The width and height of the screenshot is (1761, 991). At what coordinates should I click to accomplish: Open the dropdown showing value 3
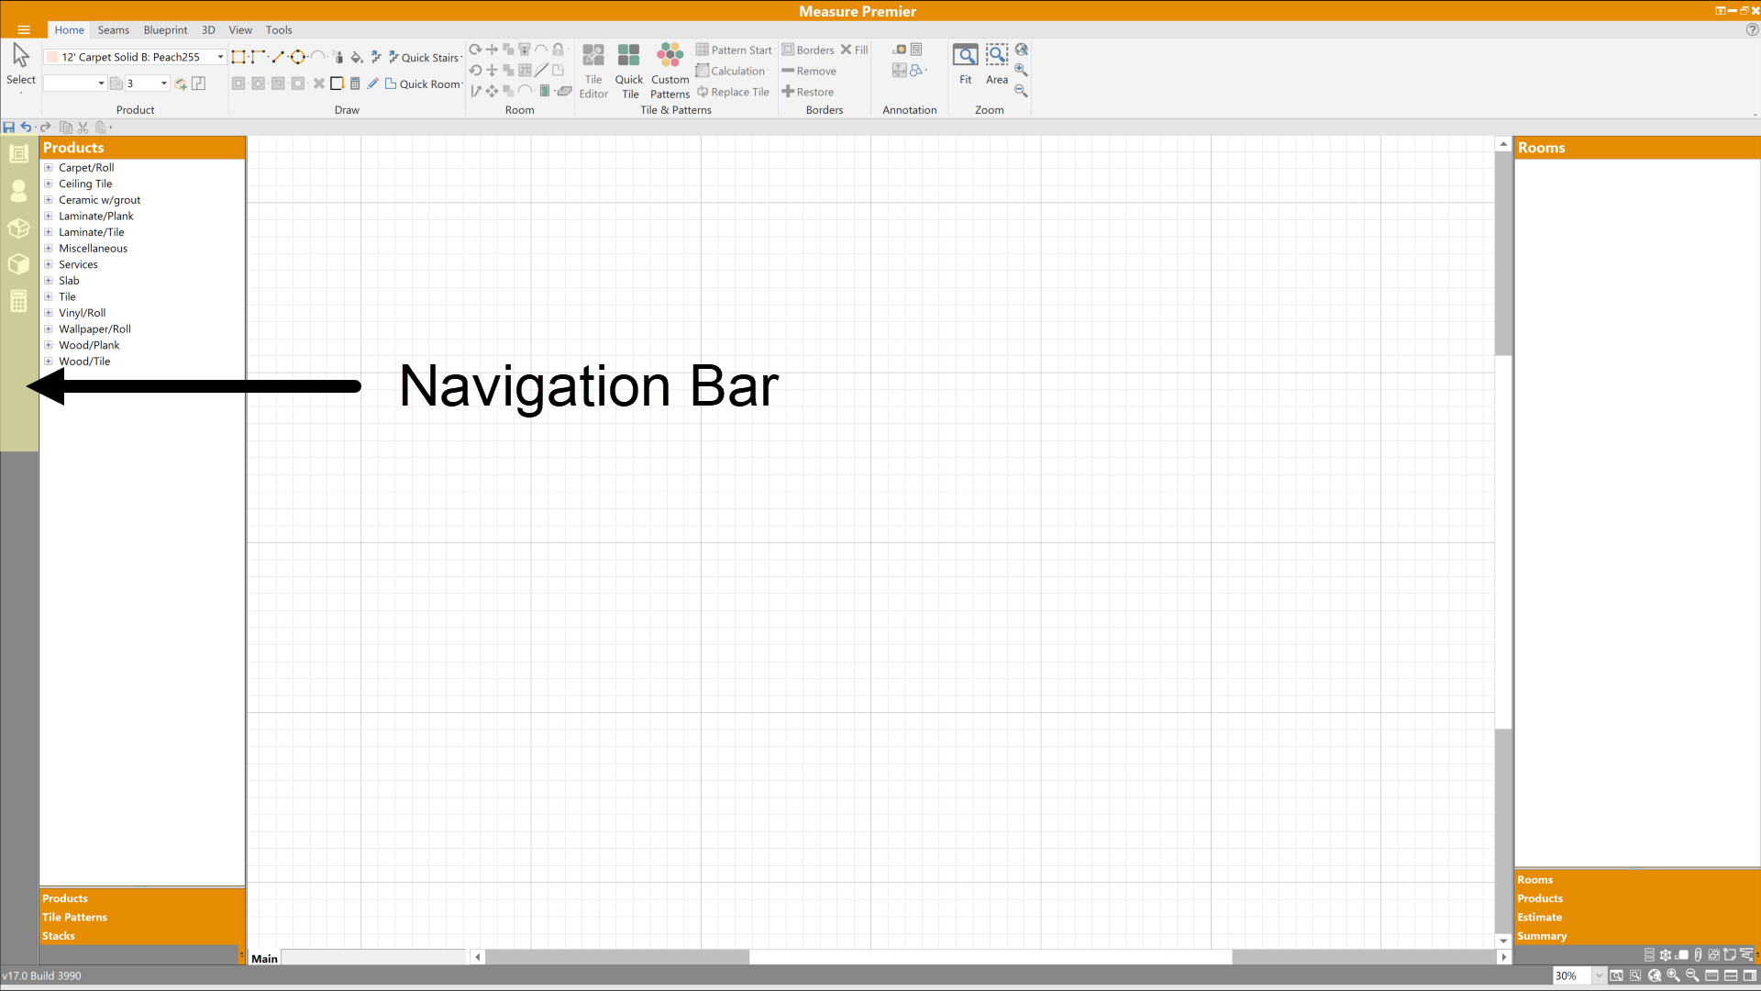click(164, 84)
